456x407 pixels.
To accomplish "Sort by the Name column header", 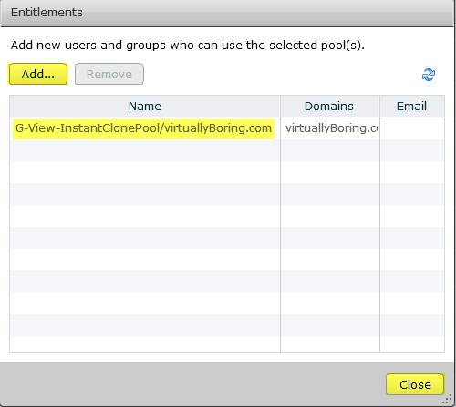I will [x=145, y=107].
